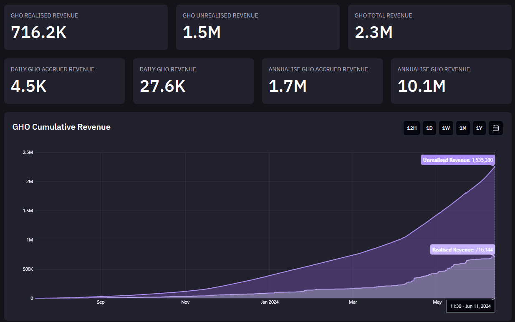Select the GHO Unrealised Revenue card
Screen dimensions: 515x322
pyautogui.click(x=257, y=28)
